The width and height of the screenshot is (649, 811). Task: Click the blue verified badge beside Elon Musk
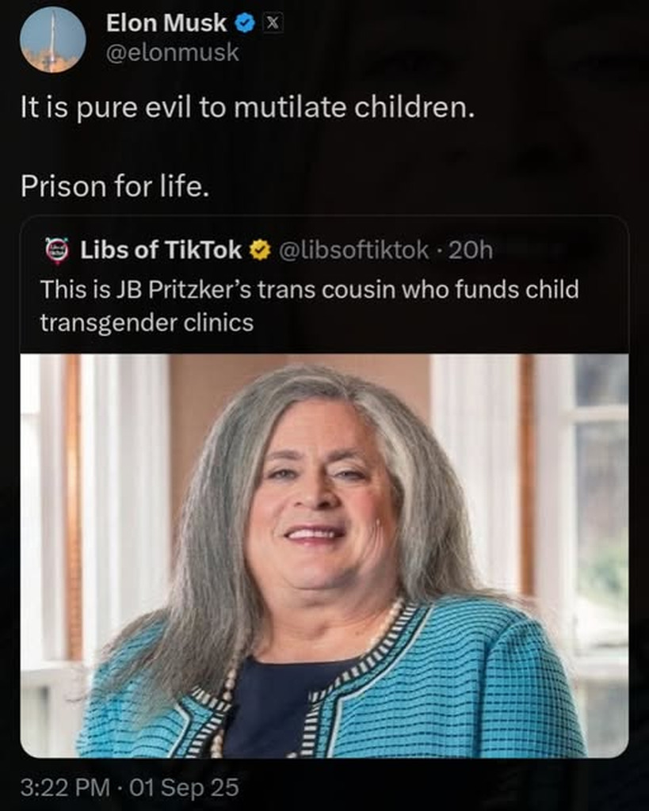(246, 23)
